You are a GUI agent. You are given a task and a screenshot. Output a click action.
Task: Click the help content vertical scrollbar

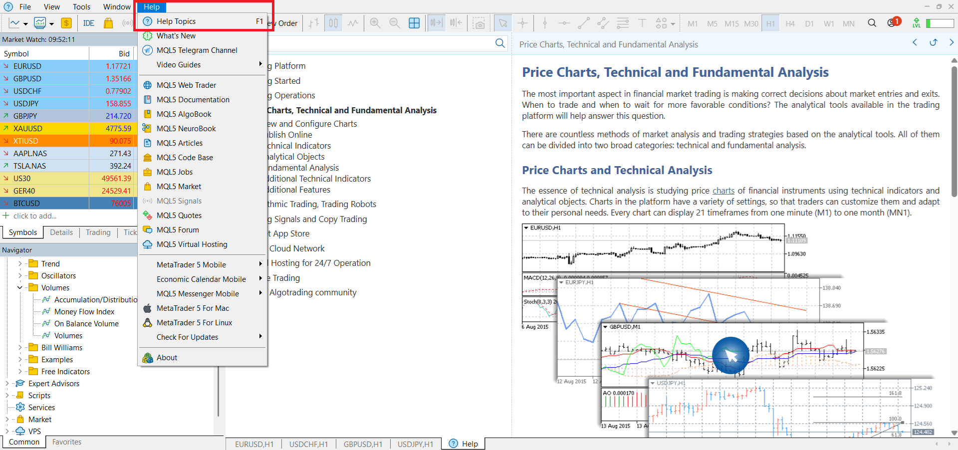click(x=954, y=132)
